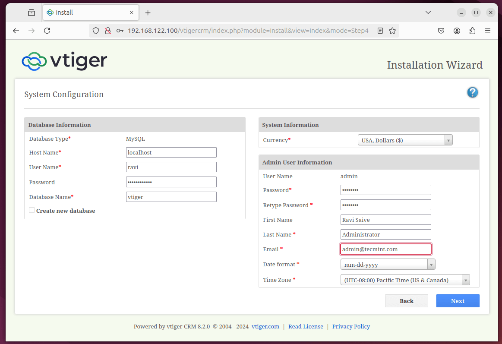Open the Read License link

click(x=306, y=326)
